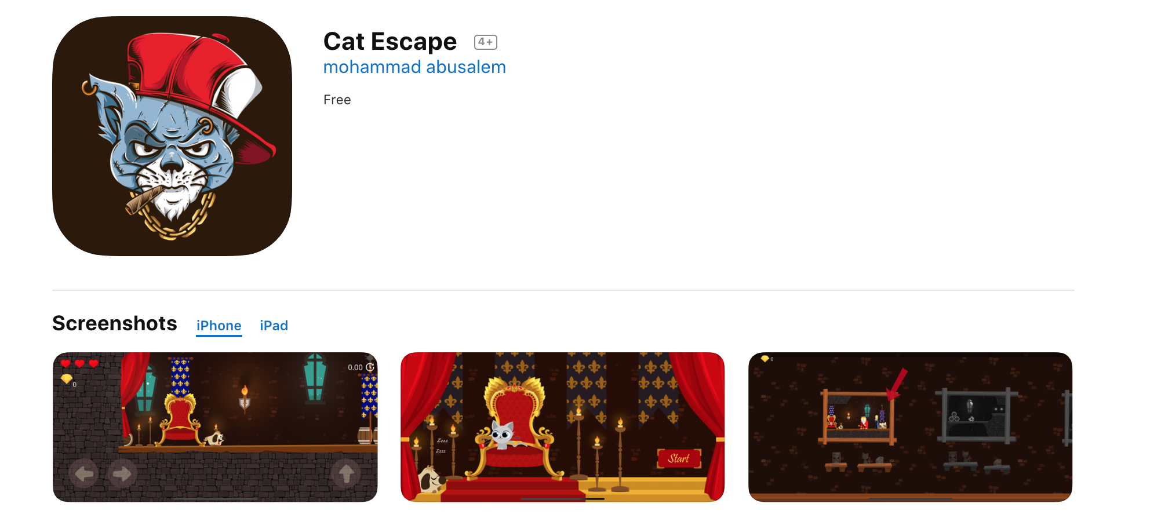Viewport: 1172px width, 518px height.
Task: Tap the right arrow control in first screenshot
Action: point(122,474)
